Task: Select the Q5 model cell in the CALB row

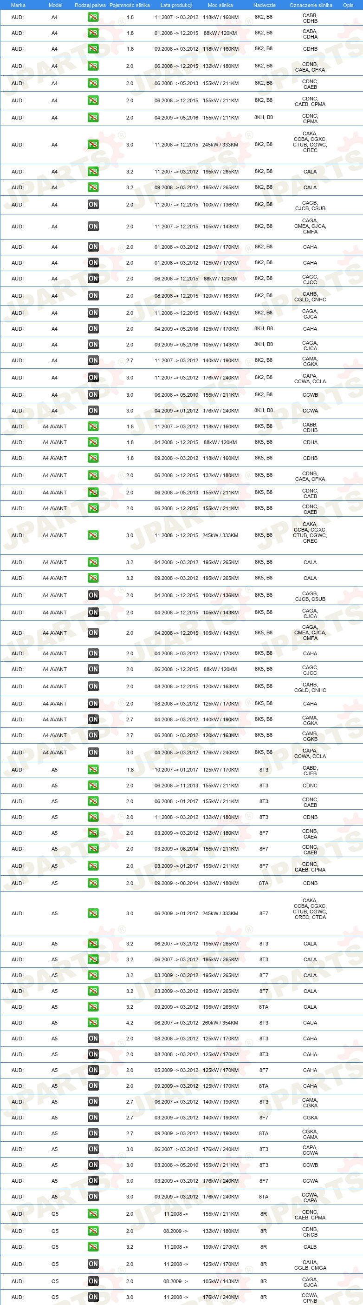Action: (x=55, y=1247)
